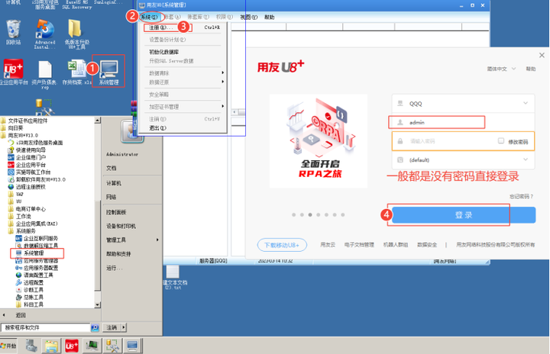
Task: Open the 回收站 recycle bin desktop icon
Action: click(13, 33)
